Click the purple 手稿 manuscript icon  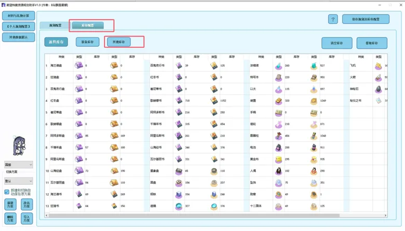(x=278, y=112)
